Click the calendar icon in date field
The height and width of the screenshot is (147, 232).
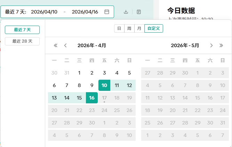(x=107, y=12)
